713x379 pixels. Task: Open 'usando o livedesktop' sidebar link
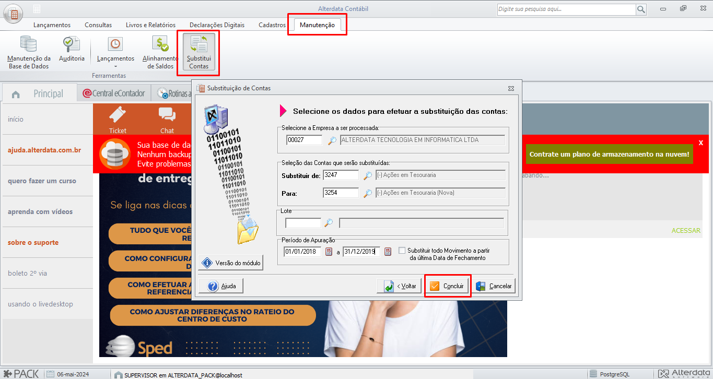coord(40,304)
